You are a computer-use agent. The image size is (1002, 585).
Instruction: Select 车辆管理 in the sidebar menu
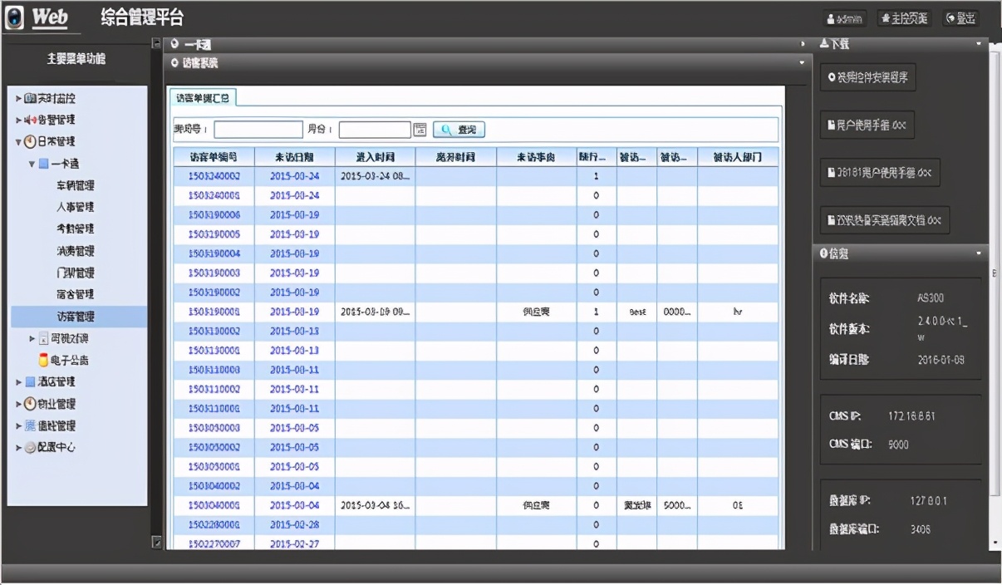coord(75,185)
